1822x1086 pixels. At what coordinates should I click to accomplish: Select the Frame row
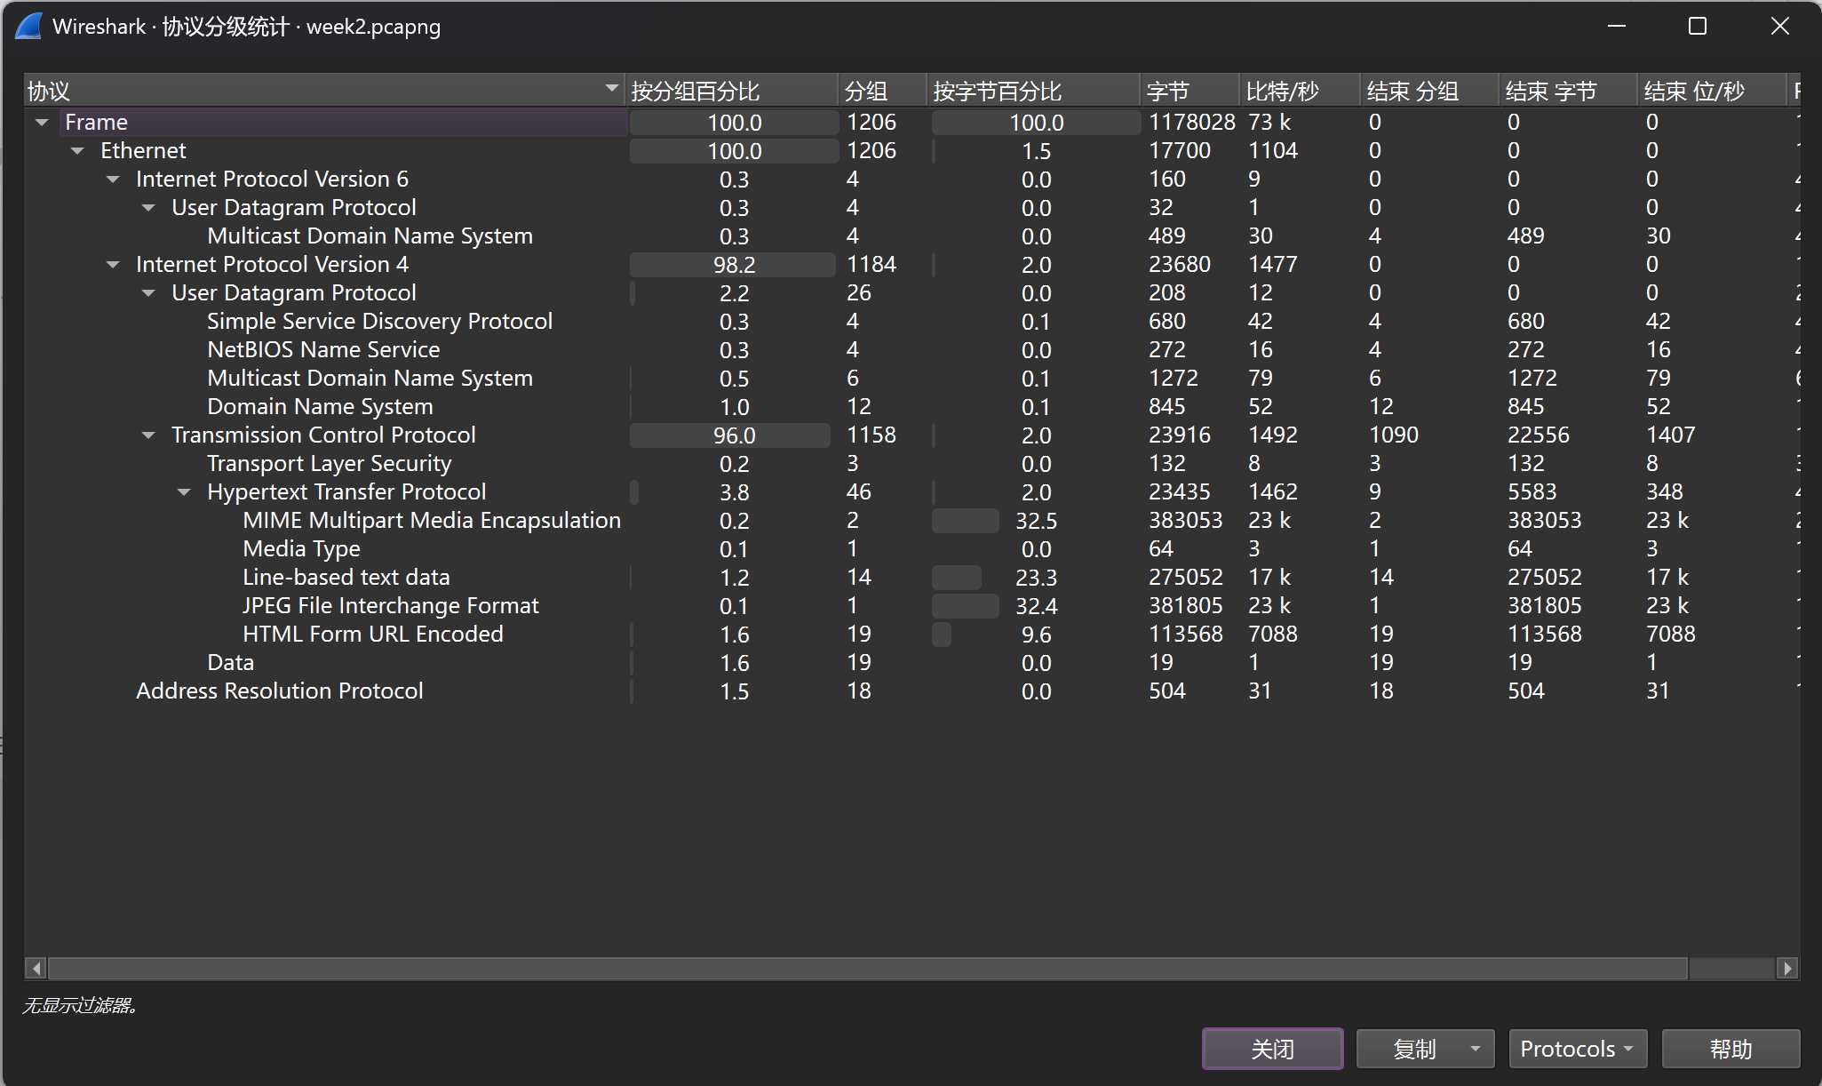coord(911,123)
